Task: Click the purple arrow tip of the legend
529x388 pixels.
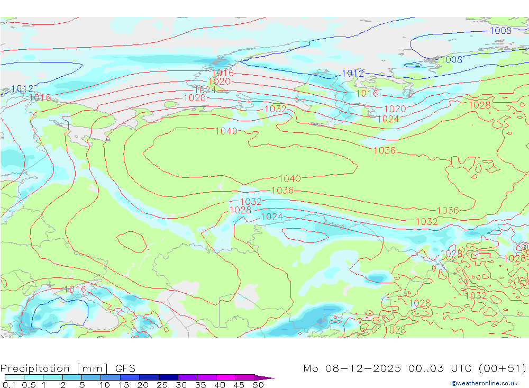Action: pos(265,377)
